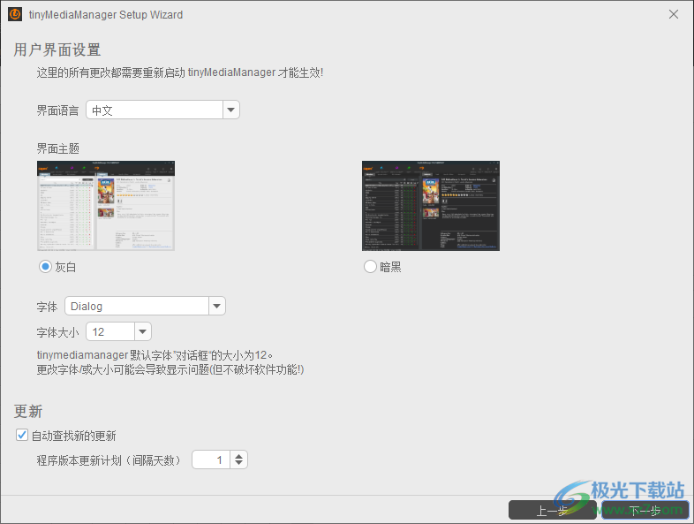Click the tinyMediaManager app icon in title bar
Image resolution: width=694 pixels, height=524 pixels.
click(x=15, y=14)
